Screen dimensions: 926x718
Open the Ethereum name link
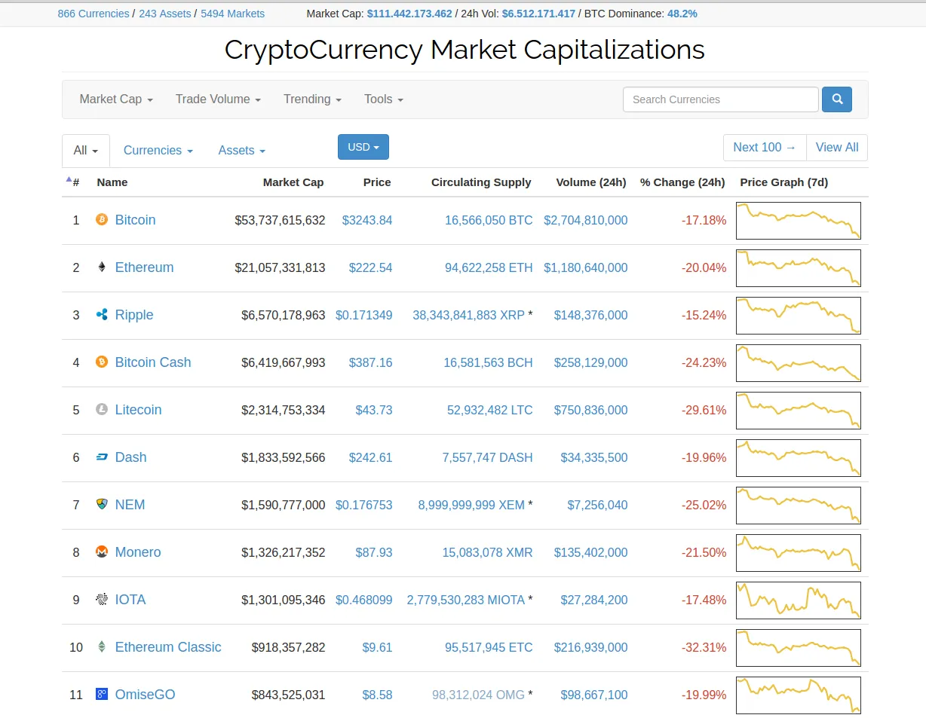pos(145,267)
